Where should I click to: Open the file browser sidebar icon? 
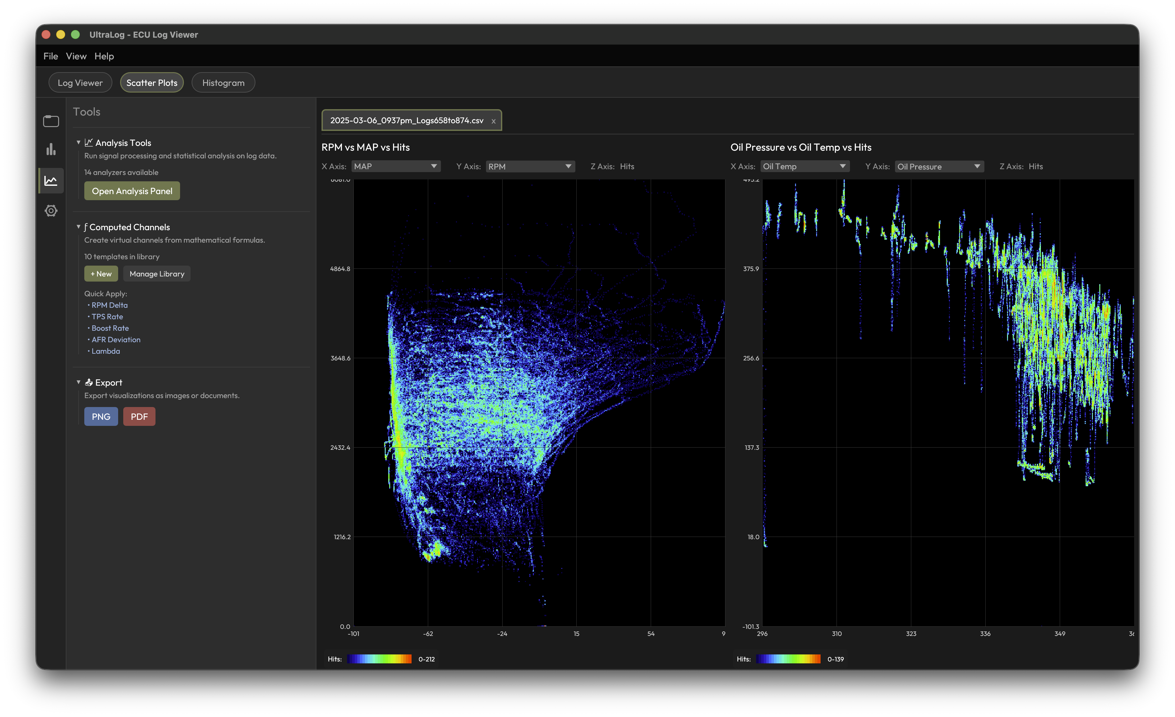point(50,121)
